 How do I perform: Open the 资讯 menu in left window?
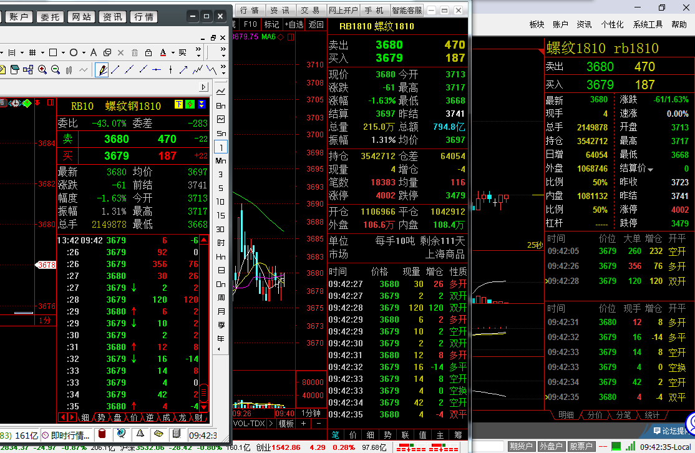point(112,17)
